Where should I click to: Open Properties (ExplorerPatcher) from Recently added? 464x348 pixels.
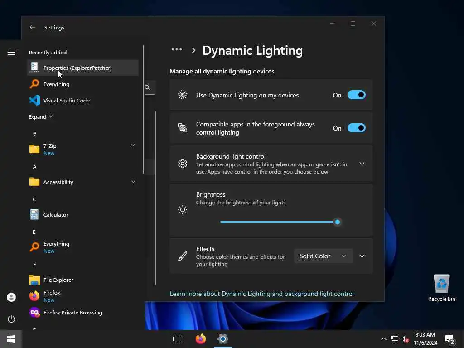(83, 68)
